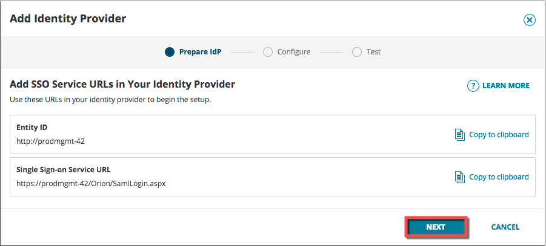Select the Test step circle
Screen dimensions: 546x246
(x=357, y=52)
